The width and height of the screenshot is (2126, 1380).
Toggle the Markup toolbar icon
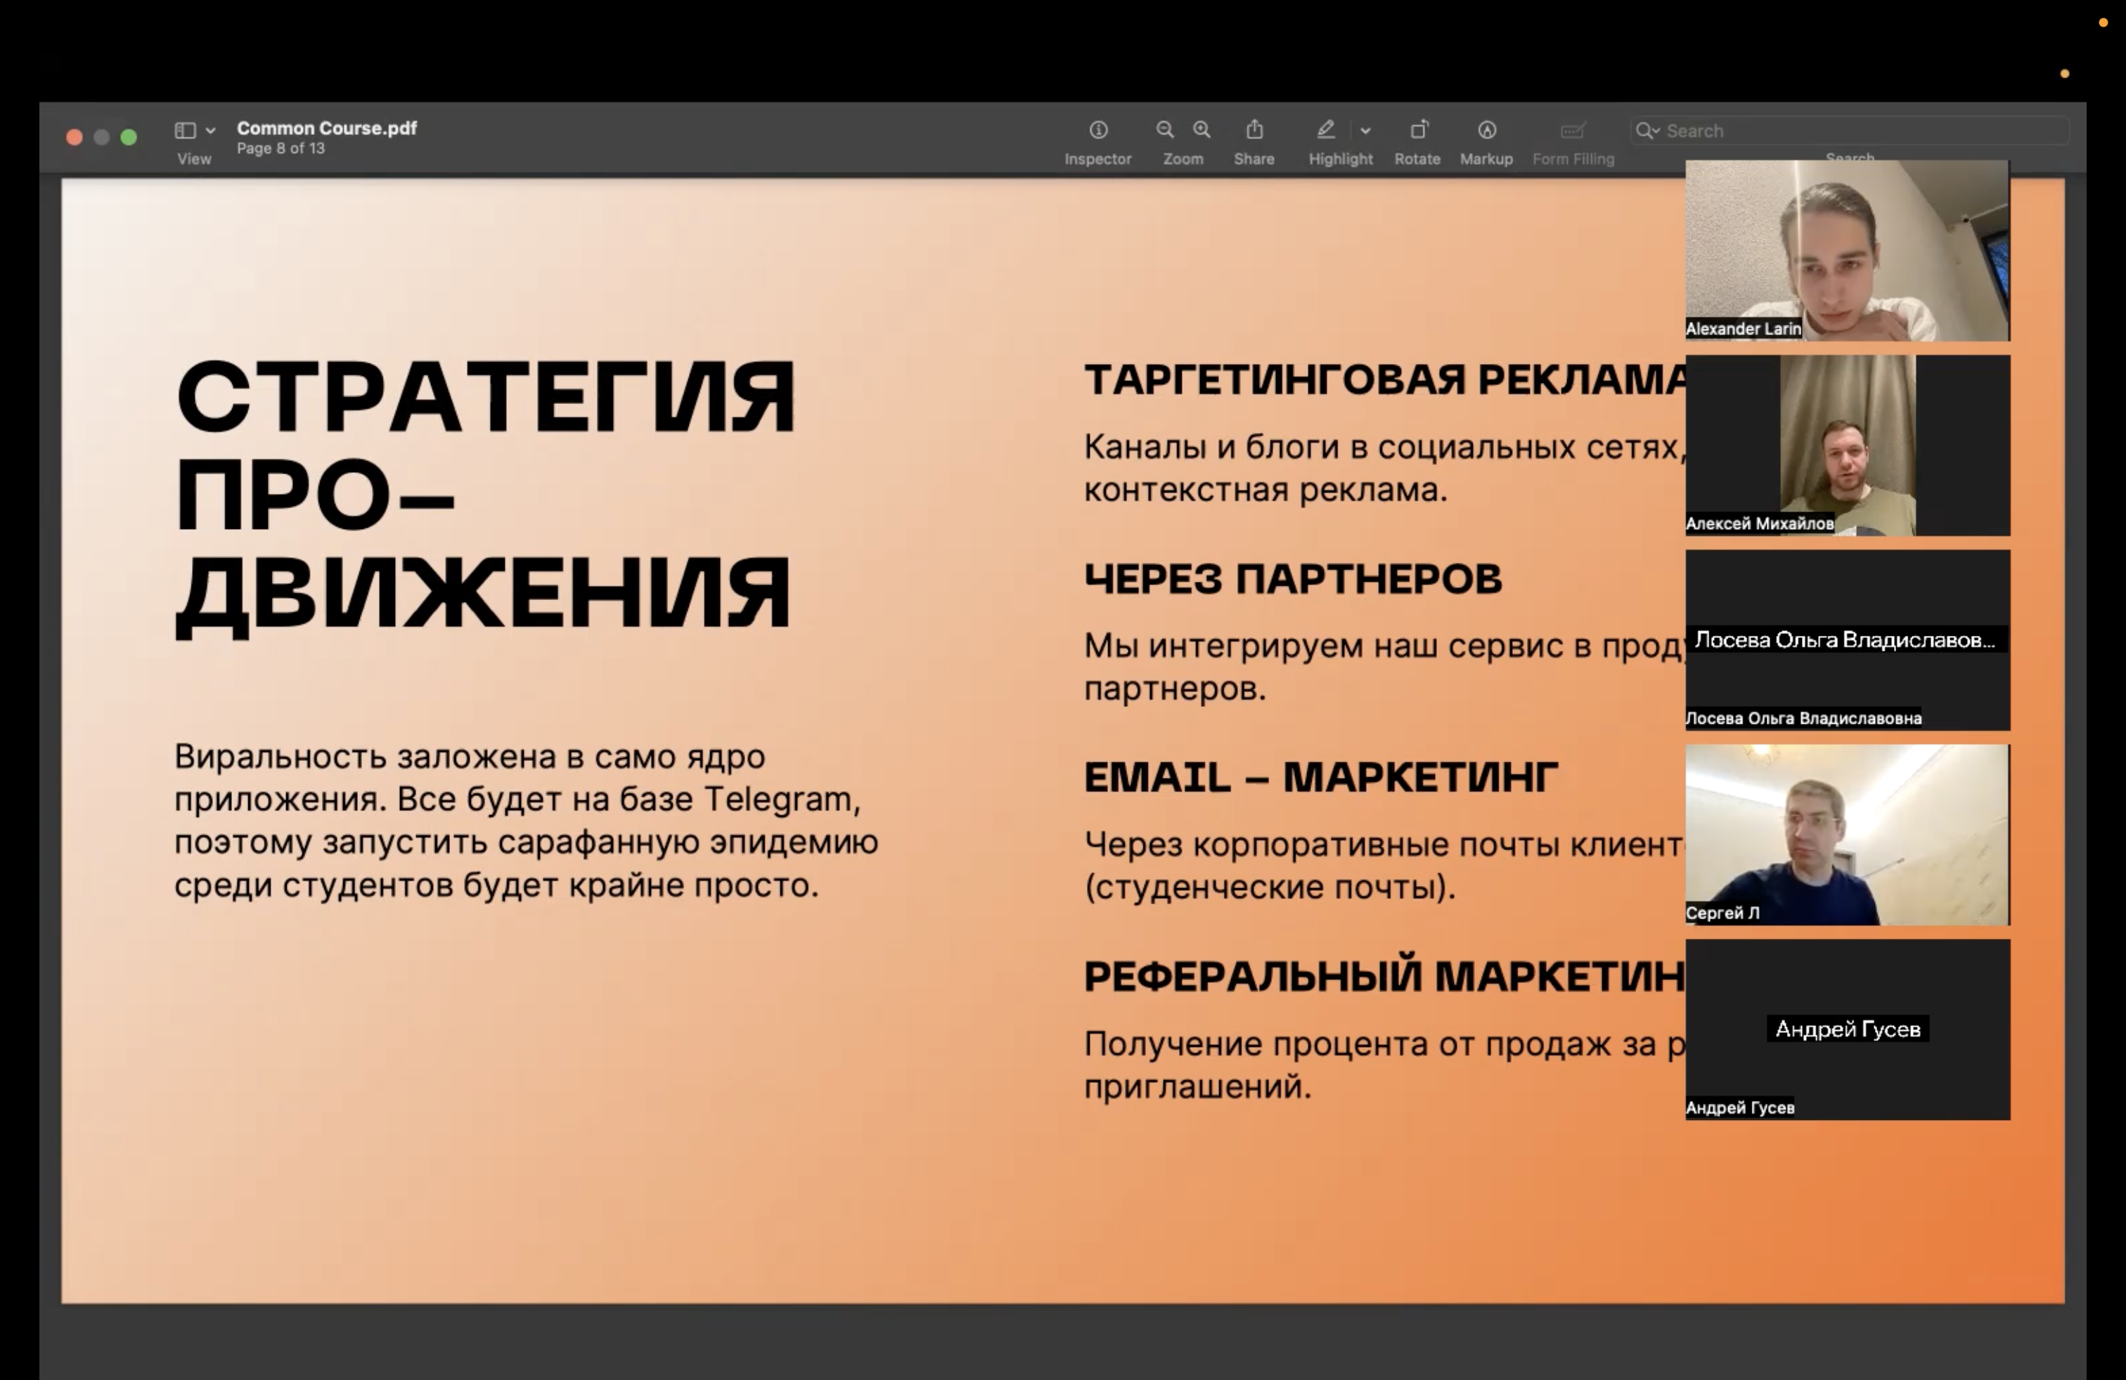pos(1486,130)
